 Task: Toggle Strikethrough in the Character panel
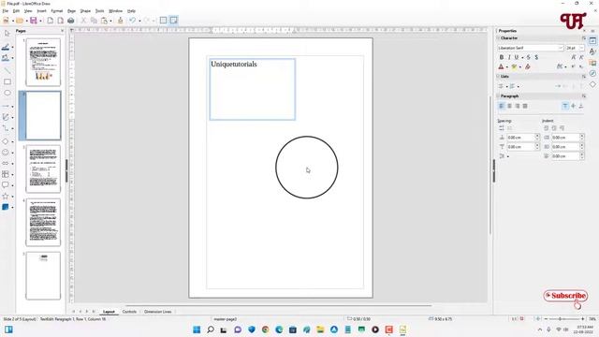pos(529,57)
